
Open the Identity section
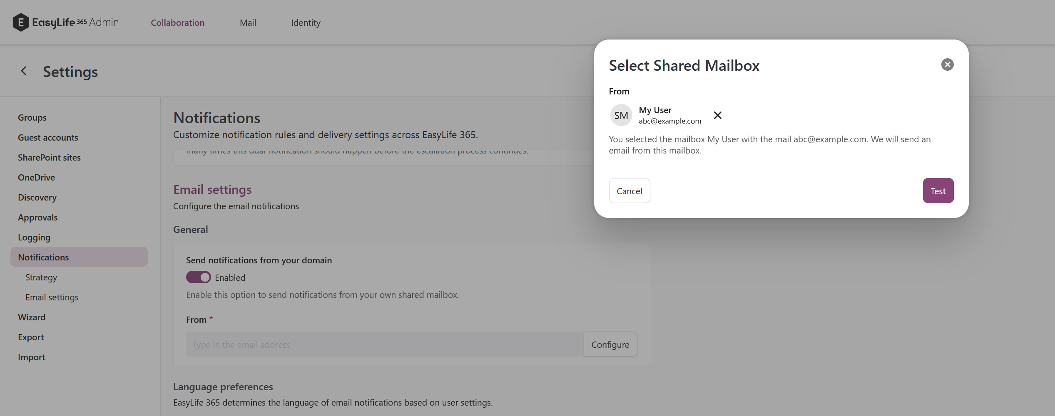pyautogui.click(x=306, y=22)
